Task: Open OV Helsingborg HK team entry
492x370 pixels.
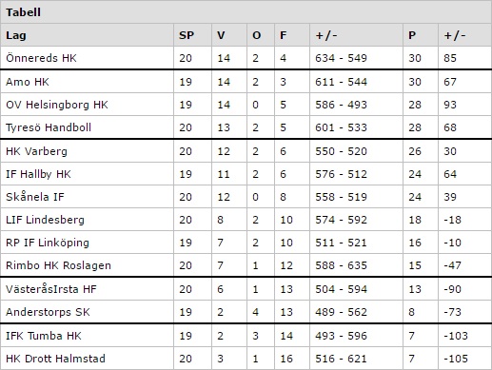Action: (x=57, y=105)
